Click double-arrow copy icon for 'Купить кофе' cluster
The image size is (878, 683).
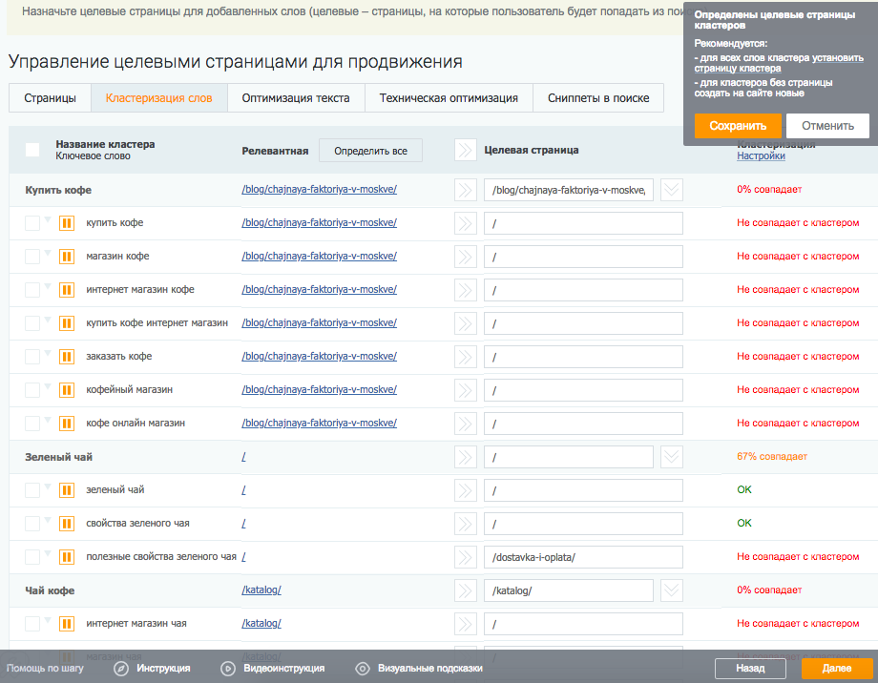point(465,190)
